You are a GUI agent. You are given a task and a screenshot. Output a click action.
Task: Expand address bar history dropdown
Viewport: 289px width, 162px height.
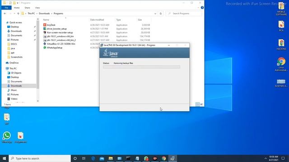[155, 13]
